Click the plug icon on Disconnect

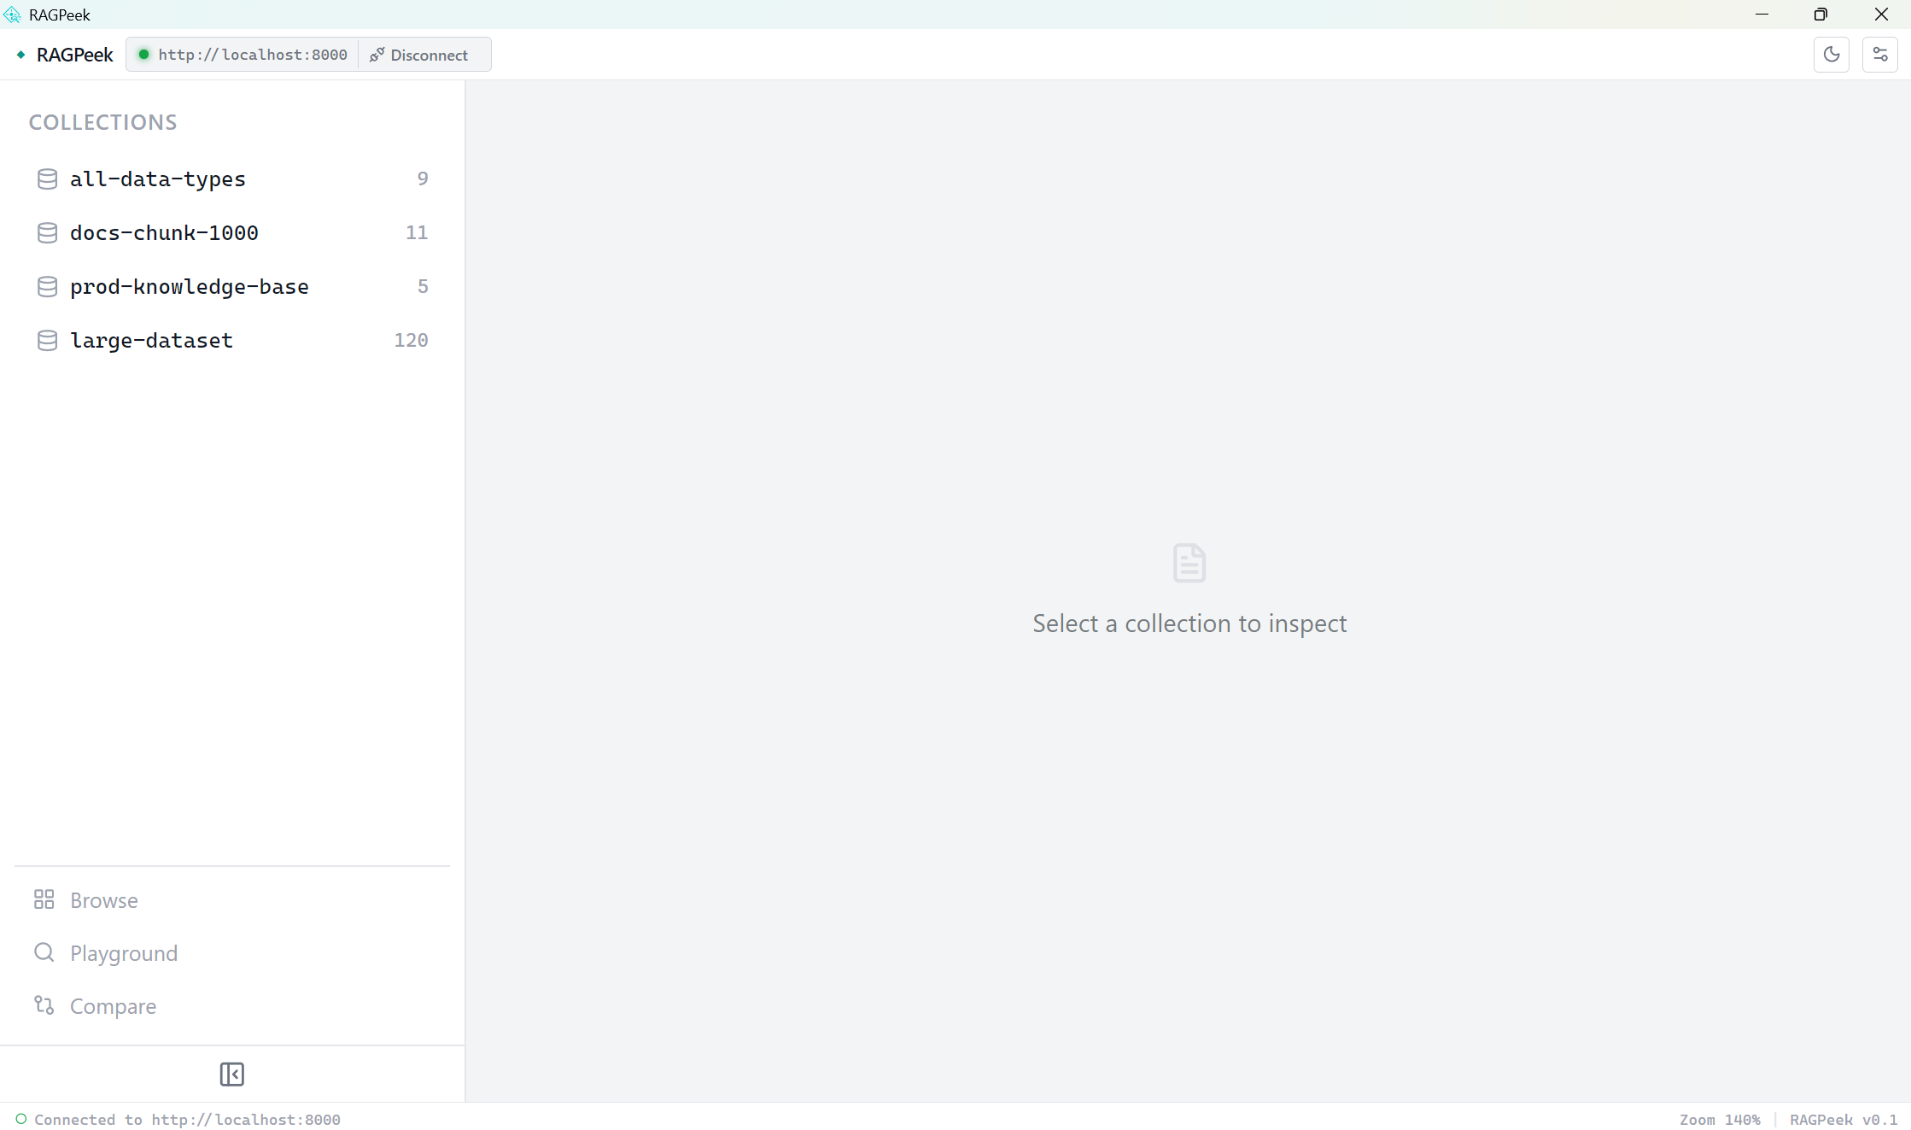[x=377, y=55]
